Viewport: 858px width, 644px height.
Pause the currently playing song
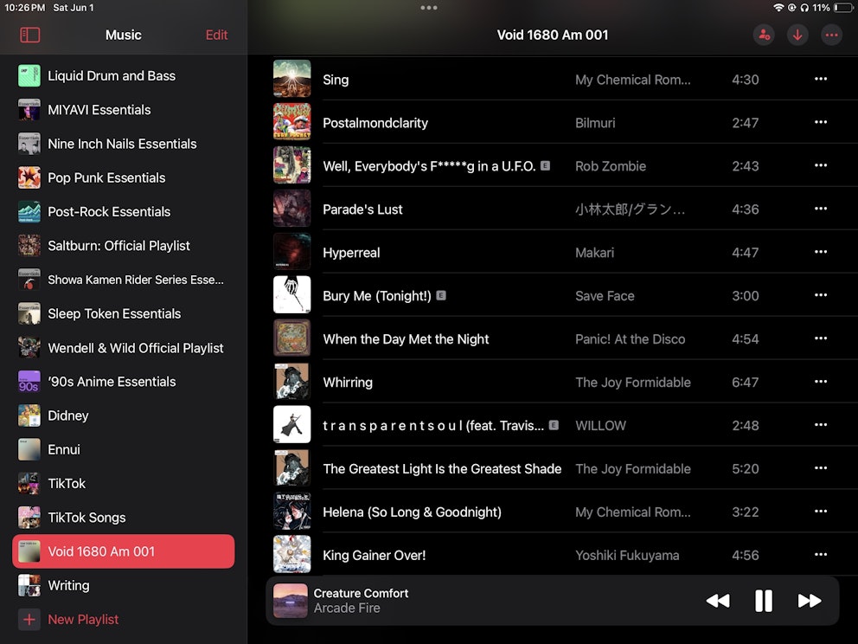point(764,601)
